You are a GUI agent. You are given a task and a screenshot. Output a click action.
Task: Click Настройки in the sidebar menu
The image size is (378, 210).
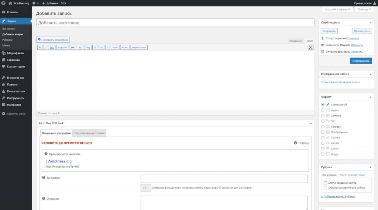pos(14,105)
